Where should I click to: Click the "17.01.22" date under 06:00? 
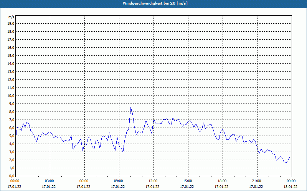click(x=83, y=187)
